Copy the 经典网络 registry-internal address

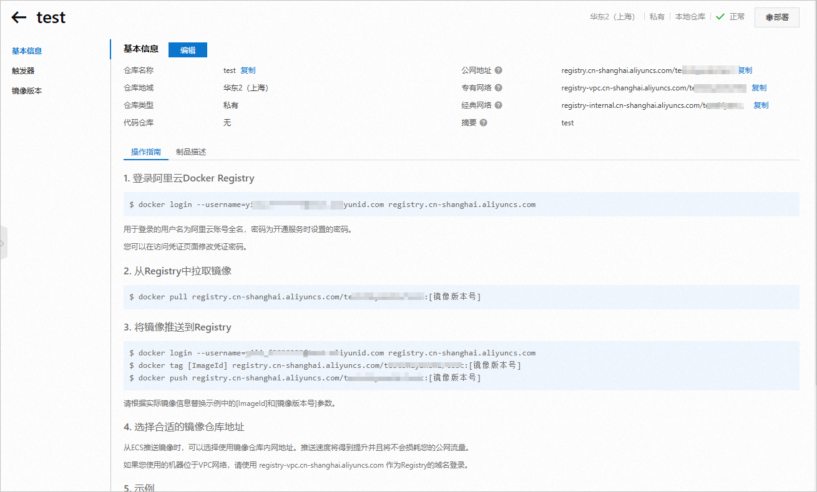click(x=761, y=105)
